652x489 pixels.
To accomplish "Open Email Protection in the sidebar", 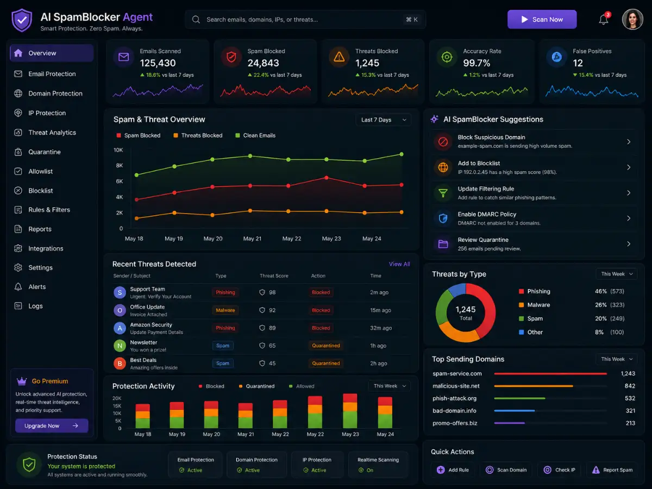I will pyautogui.click(x=52, y=74).
